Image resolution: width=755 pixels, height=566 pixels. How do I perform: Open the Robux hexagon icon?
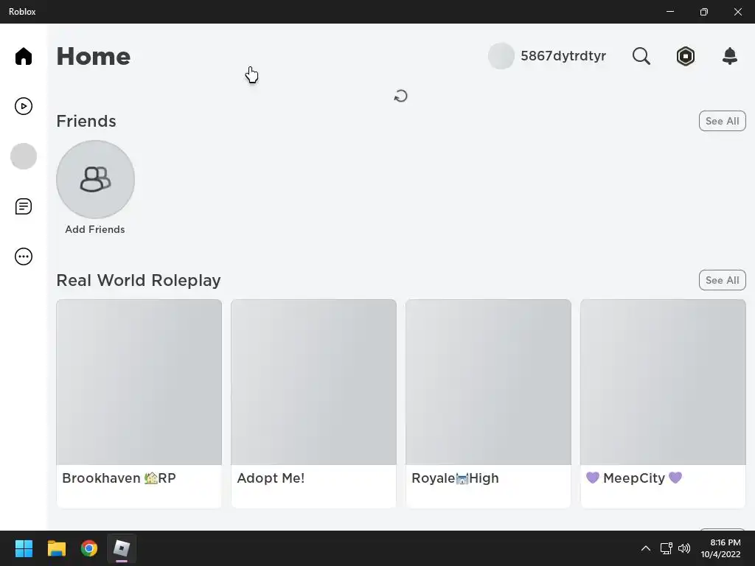coord(685,56)
